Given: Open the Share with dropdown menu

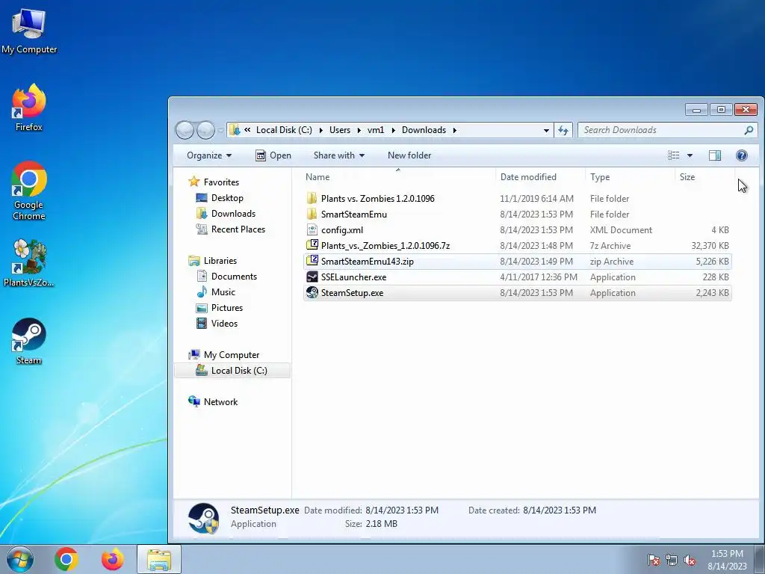Looking at the screenshot, I should click(x=338, y=155).
